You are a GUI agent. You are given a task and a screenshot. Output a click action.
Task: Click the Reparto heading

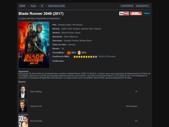22,82
